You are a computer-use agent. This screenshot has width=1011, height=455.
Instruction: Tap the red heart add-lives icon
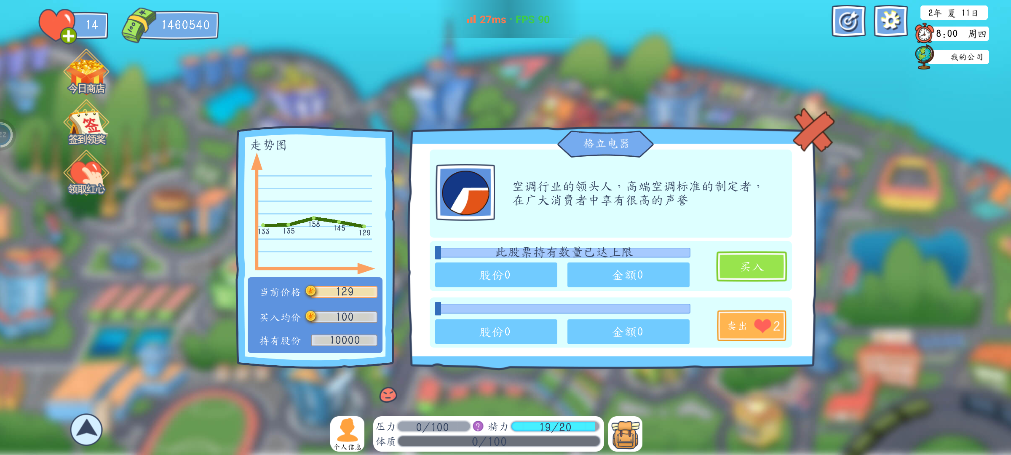click(58, 26)
